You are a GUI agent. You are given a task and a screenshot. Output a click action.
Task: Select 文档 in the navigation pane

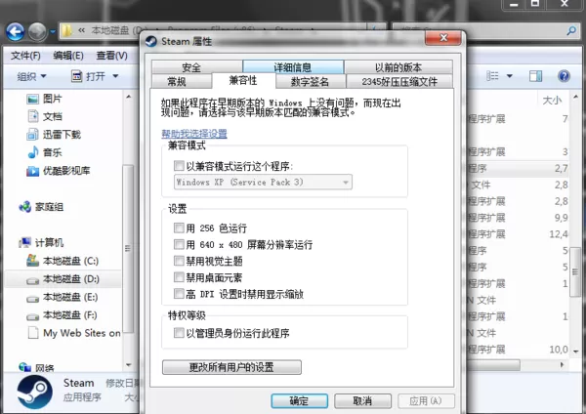tap(45, 116)
